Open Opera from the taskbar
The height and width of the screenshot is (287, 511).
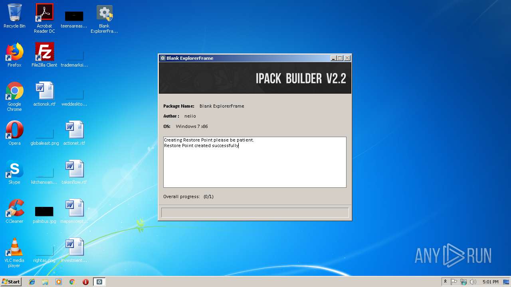coord(85,282)
